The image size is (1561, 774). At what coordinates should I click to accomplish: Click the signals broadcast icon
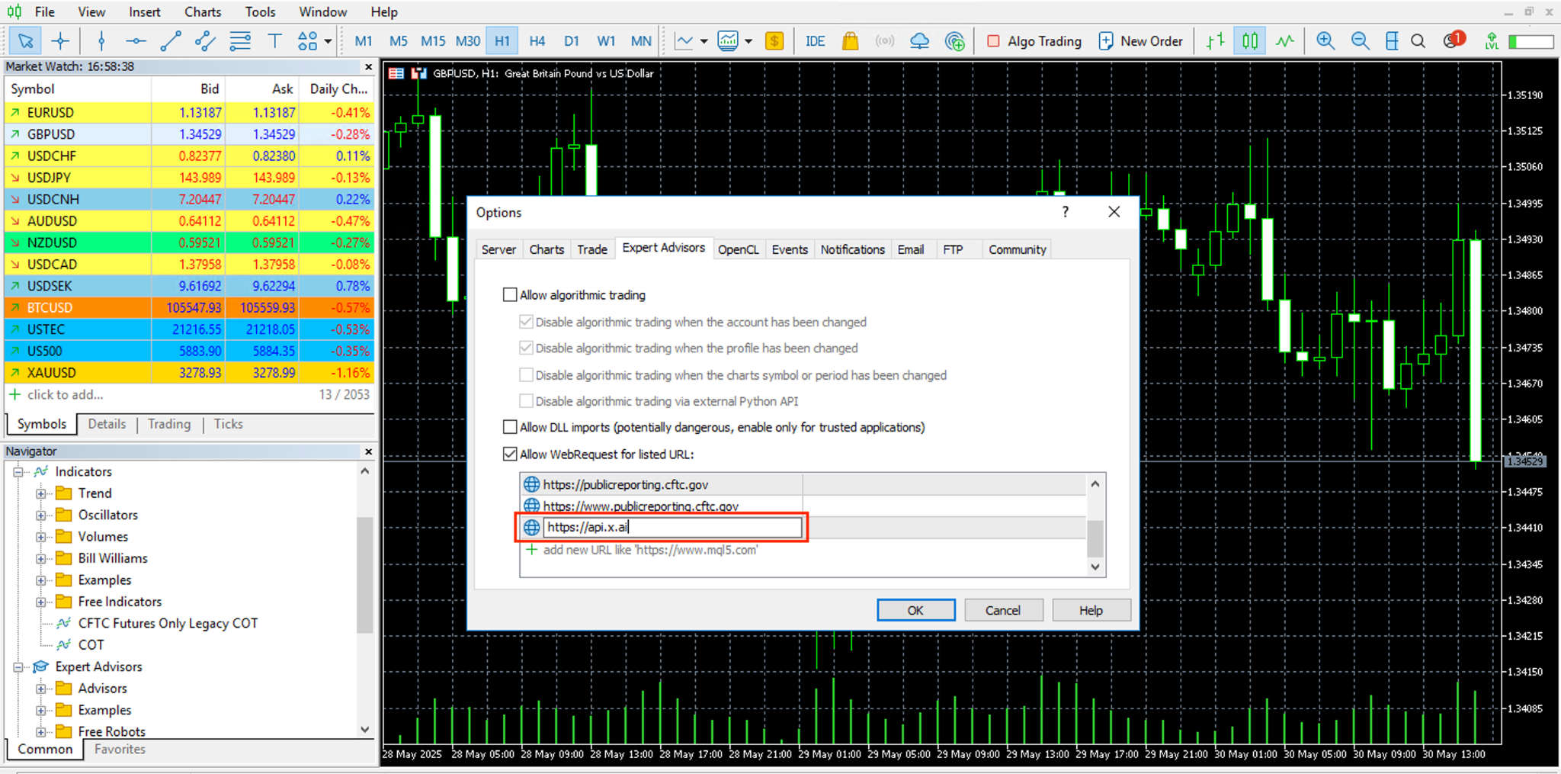click(884, 41)
